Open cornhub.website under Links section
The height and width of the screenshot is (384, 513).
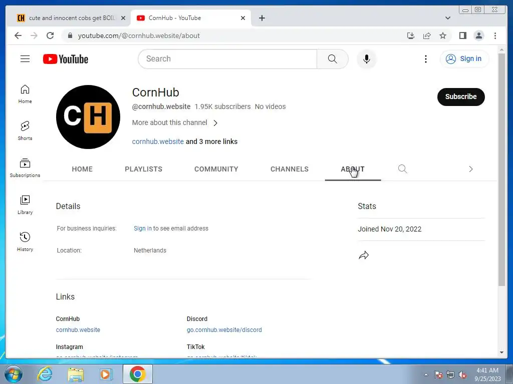click(x=78, y=330)
